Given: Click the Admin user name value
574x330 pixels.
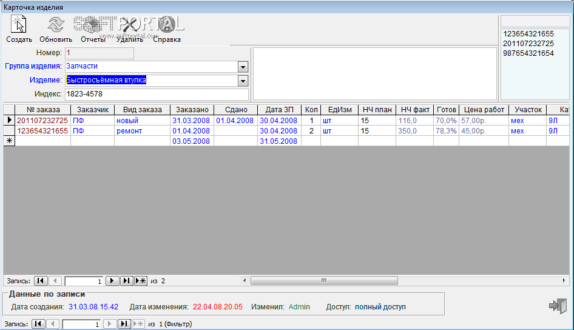Looking at the screenshot, I should (299, 307).
